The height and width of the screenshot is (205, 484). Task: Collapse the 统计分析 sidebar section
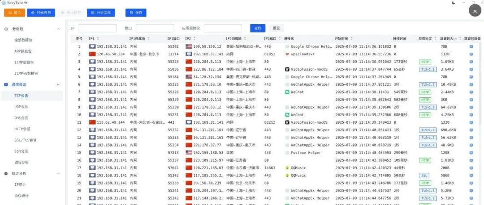point(58,174)
